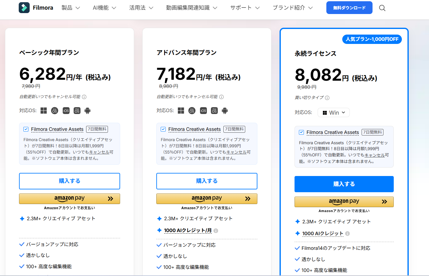Click iPadOS icon in Advance plan
429x276 pixels.
[x=214, y=111]
